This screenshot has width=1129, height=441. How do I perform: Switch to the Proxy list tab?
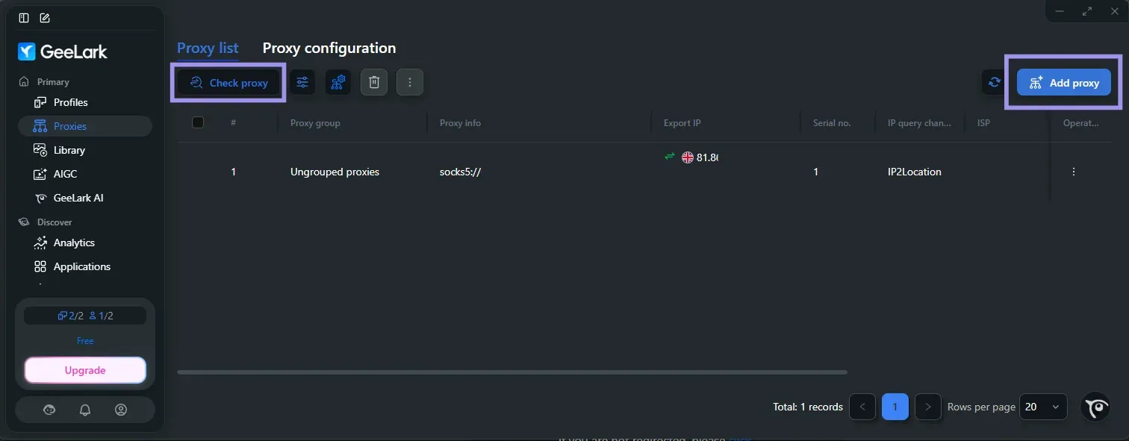208,49
